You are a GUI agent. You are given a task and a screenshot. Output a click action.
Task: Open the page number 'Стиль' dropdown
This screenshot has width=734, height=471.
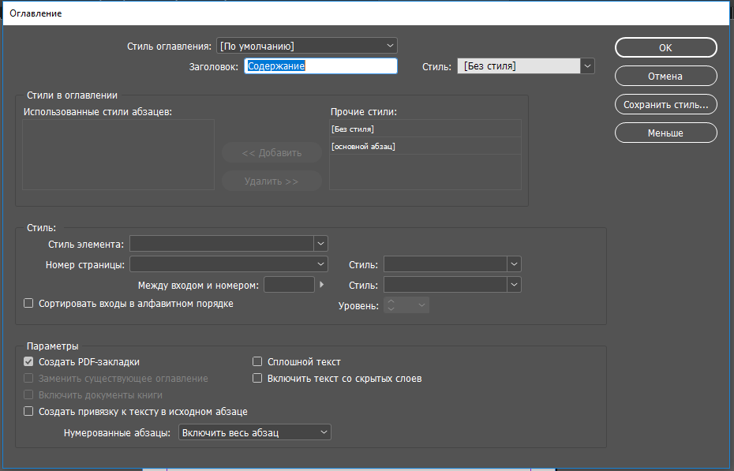(452, 264)
